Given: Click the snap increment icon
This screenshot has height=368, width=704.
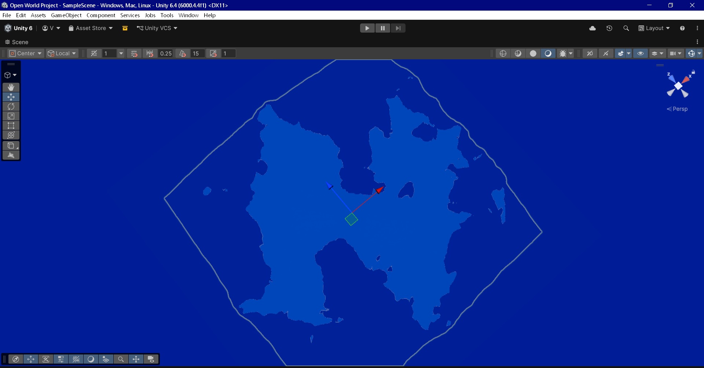Looking at the screenshot, I should tap(134, 53).
